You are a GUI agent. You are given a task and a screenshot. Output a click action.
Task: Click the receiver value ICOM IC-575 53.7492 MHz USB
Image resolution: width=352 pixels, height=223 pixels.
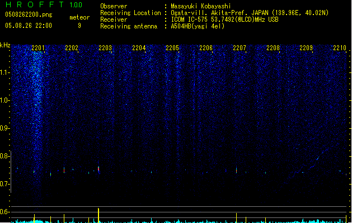coord(224,20)
